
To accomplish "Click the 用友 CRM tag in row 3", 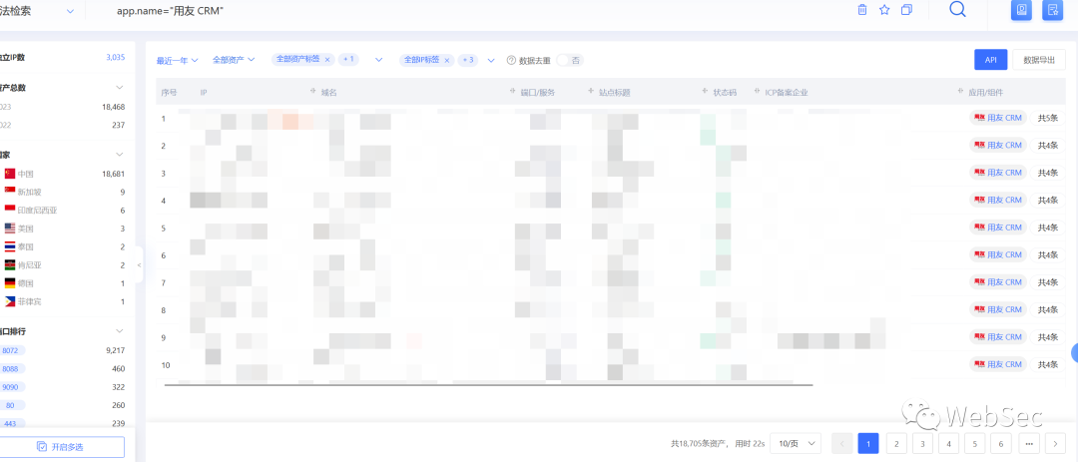I will (997, 173).
